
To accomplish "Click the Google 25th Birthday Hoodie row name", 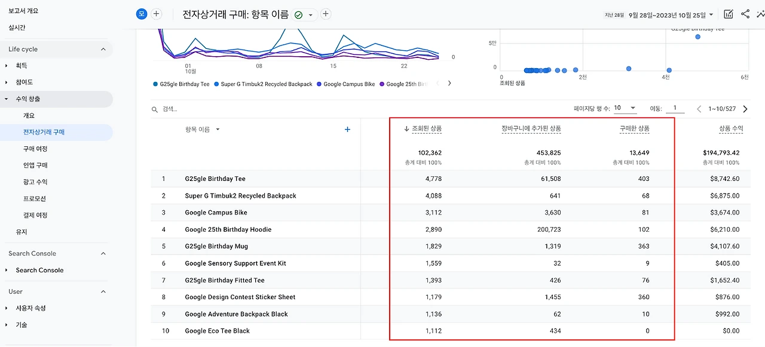I will (228, 229).
